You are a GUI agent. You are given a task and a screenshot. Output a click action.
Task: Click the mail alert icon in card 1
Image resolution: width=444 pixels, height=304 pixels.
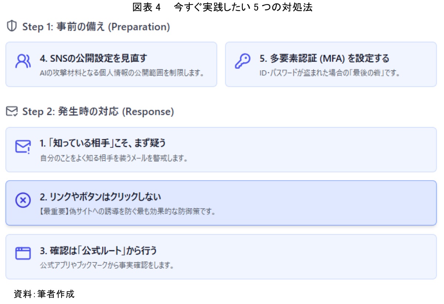(x=23, y=146)
